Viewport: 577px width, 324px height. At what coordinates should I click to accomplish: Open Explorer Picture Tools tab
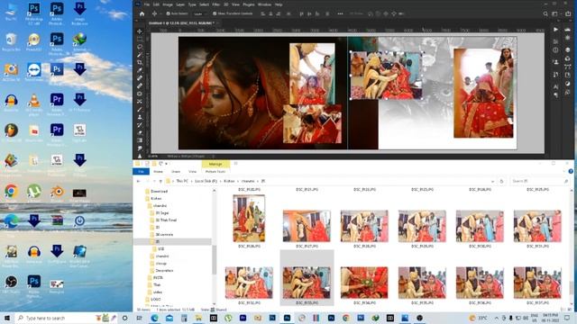tap(215, 172)
